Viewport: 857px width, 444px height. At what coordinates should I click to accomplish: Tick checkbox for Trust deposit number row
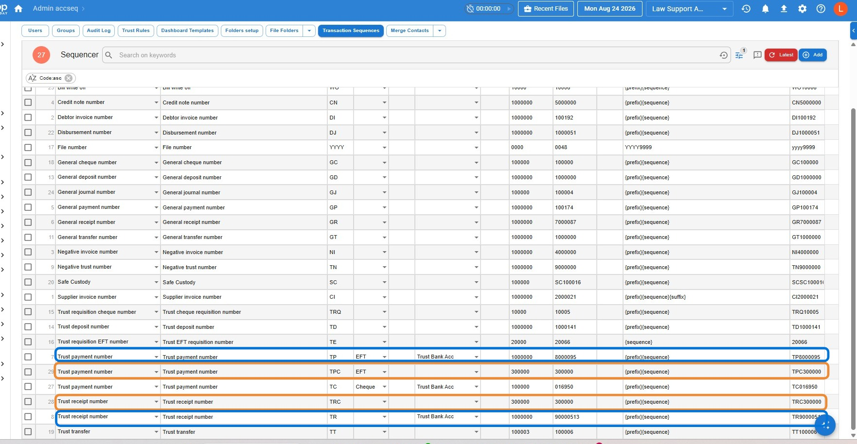tap(28, 327)
